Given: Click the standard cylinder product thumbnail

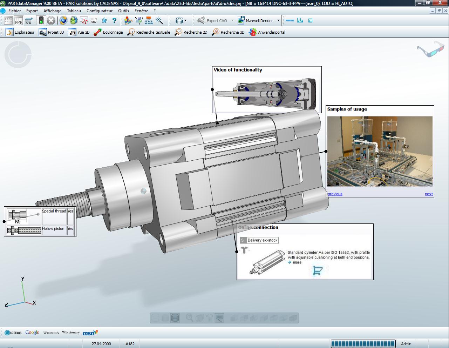Looking at the screenshot, I should tap(267, 262).
